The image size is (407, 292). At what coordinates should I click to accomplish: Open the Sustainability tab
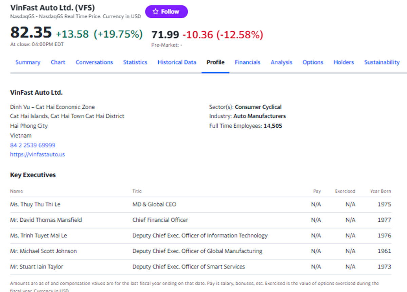point(382,62)
